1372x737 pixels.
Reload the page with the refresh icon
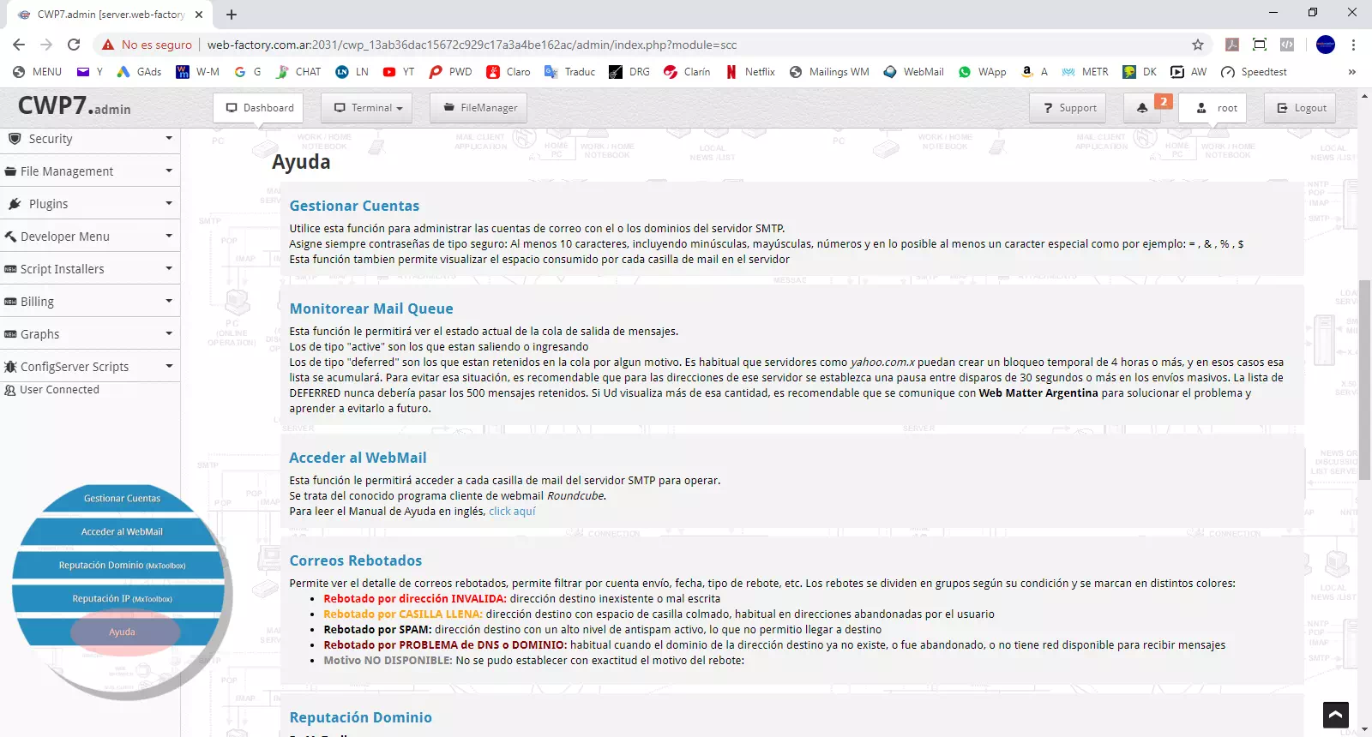(x=74, y=45)
